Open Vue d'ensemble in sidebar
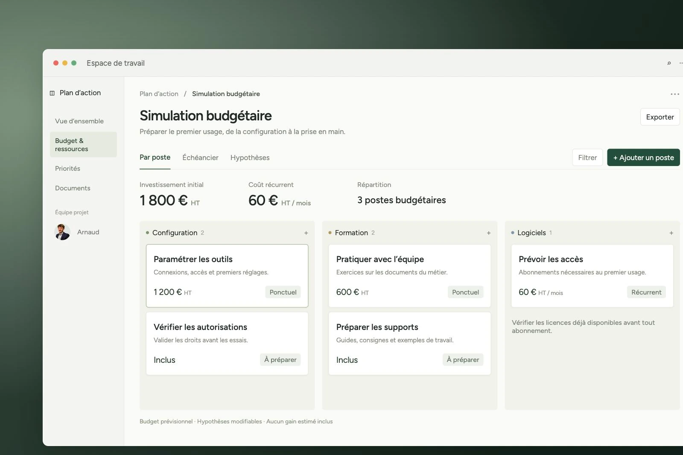 coord(79,121)
